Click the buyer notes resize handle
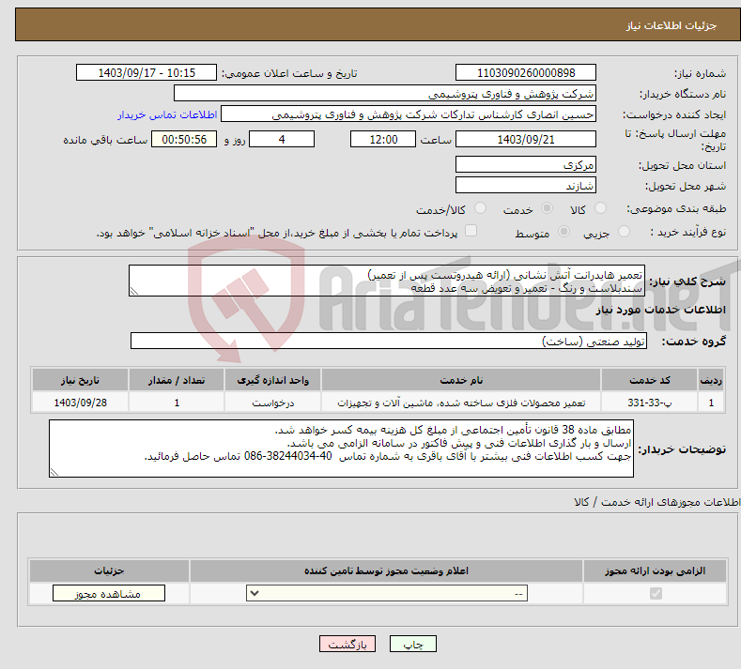 [x=54, y=472]
